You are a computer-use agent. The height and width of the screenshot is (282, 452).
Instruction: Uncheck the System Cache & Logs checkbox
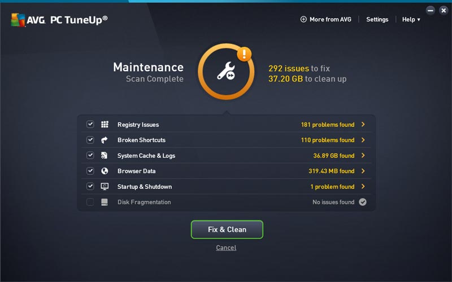pyautogui.click(x=90, y=156)
